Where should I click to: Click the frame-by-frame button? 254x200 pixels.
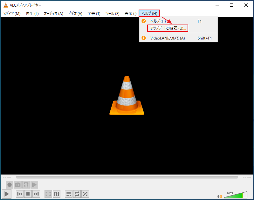pos(34,185)
